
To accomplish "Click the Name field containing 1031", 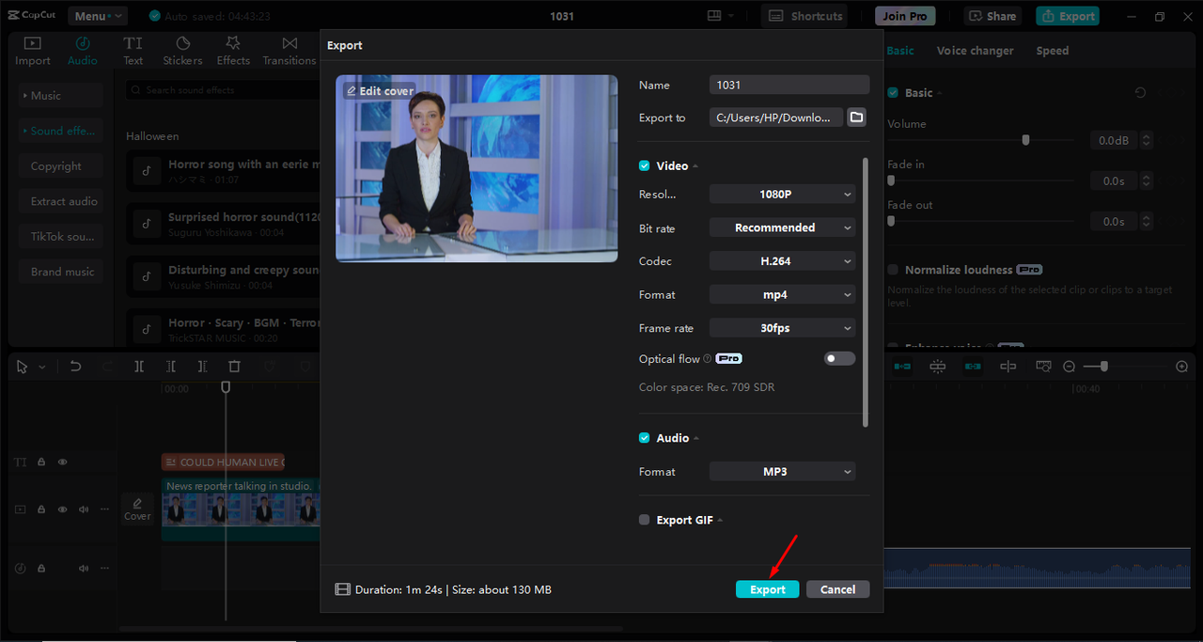I will (789, 85).
